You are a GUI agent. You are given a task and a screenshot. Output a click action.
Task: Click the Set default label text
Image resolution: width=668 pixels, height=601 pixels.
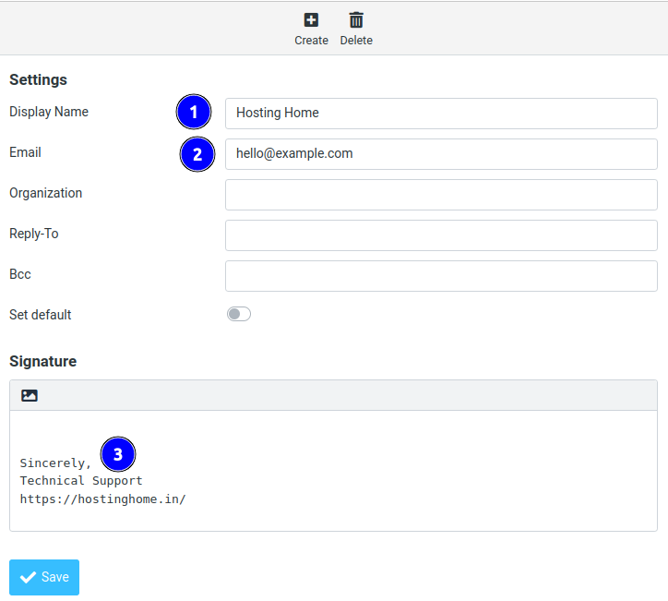pos(41,315)
